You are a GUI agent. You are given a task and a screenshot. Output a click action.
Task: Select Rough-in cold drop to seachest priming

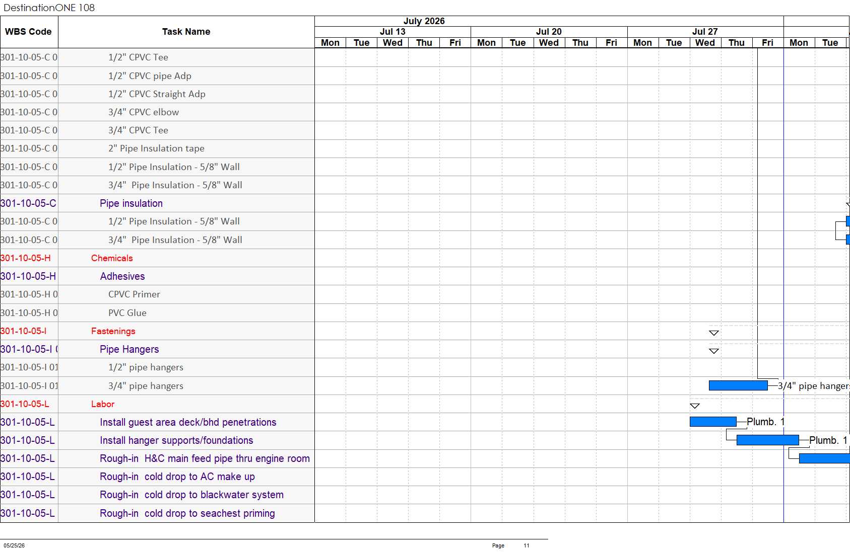coord(187,513)
